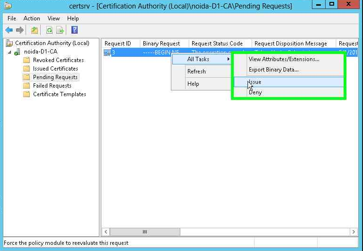Click horizontal scrollbar right arrow
This screenshot has height=251, width=363.
[x=354, y=232]
